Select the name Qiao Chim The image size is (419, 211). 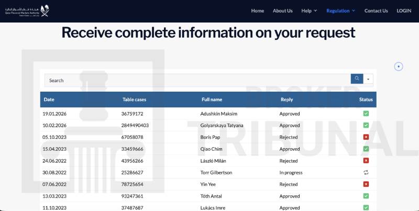tap(212, 149)
